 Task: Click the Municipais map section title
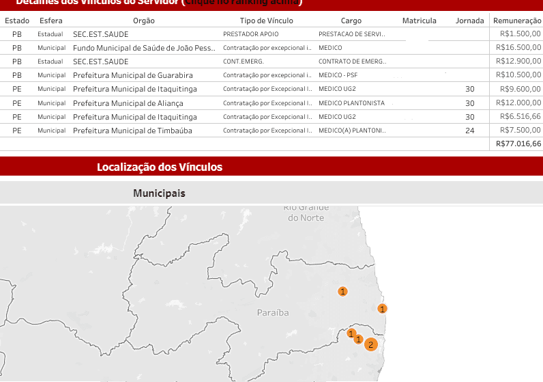[x=159, y=193]
